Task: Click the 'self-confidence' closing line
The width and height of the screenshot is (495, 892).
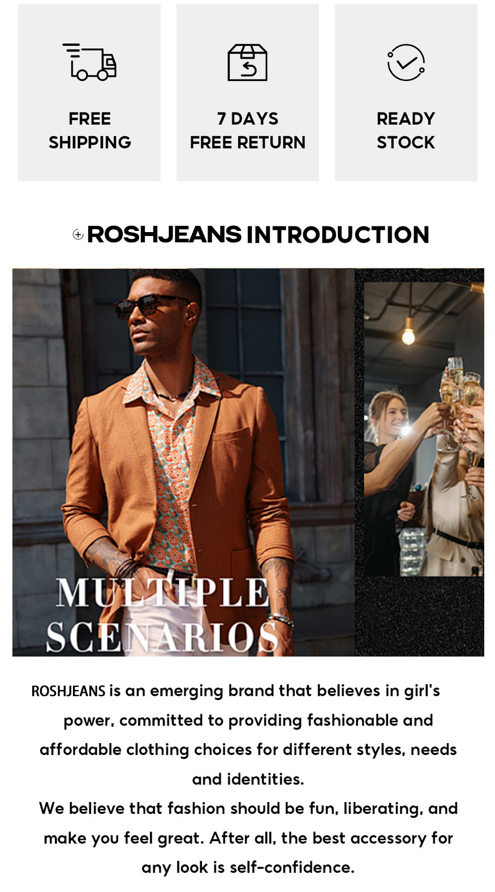Action: (x=248, y=867)
